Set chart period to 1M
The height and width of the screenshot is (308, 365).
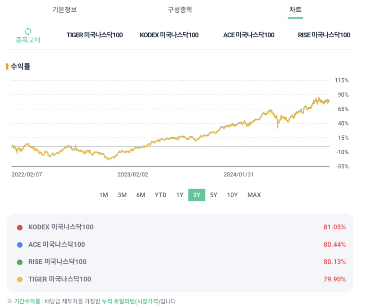coord(103,195)
